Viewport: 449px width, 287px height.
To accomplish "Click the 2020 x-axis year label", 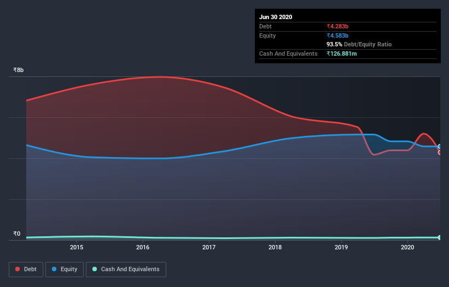I will click(407, 247).
